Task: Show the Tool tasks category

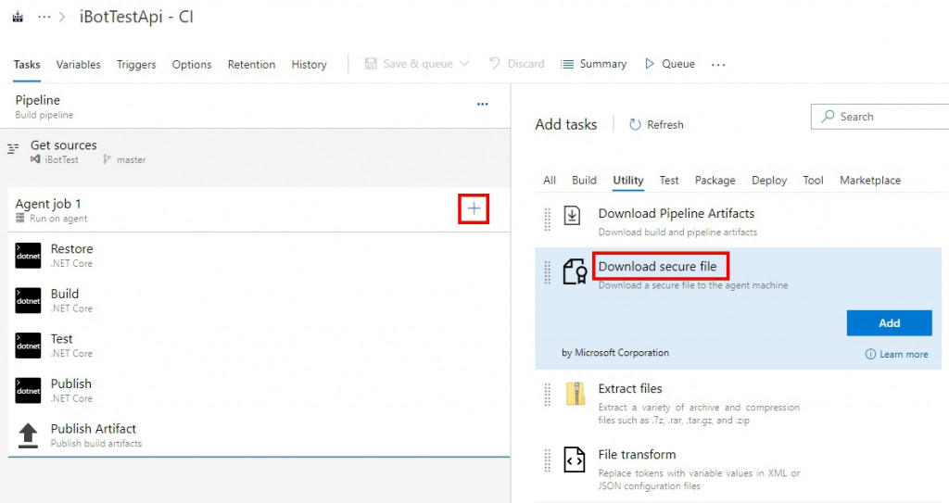Action: tap(813, 181)
